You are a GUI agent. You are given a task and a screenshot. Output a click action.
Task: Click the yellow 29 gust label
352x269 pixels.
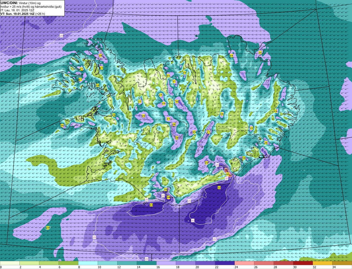click(222, 114)
